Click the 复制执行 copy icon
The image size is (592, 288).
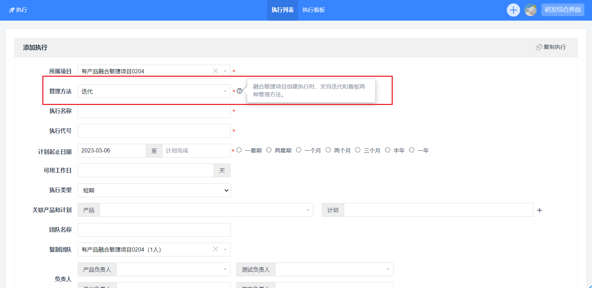(539, 47)
